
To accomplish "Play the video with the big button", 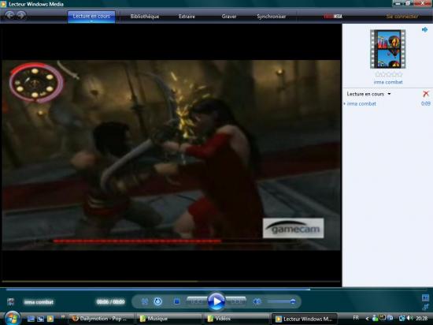I will (216, 301).
